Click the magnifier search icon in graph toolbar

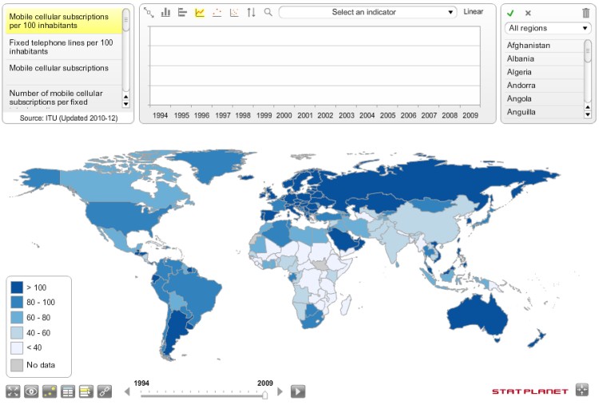pos(268,13)
